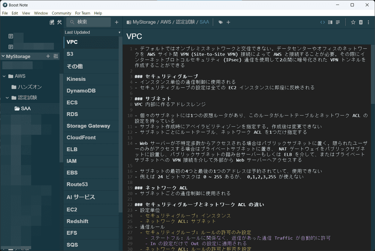Open the Community menu
Viewport: 375px width, 251px height.
(x=61, y=13)
